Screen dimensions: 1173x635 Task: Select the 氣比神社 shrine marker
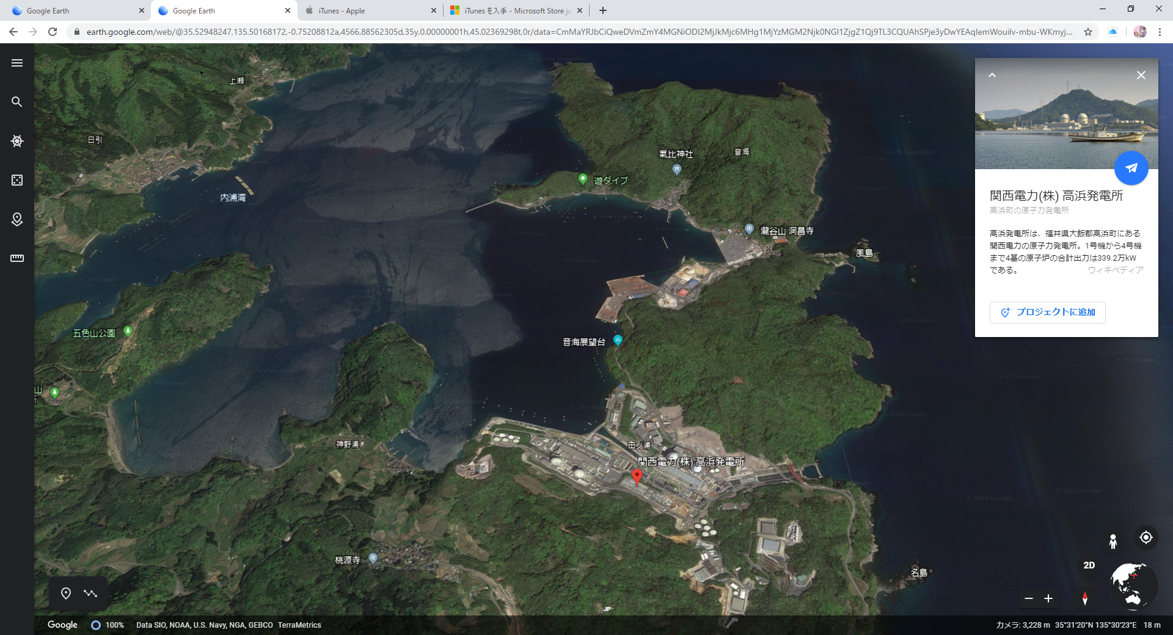coord(676,169)
